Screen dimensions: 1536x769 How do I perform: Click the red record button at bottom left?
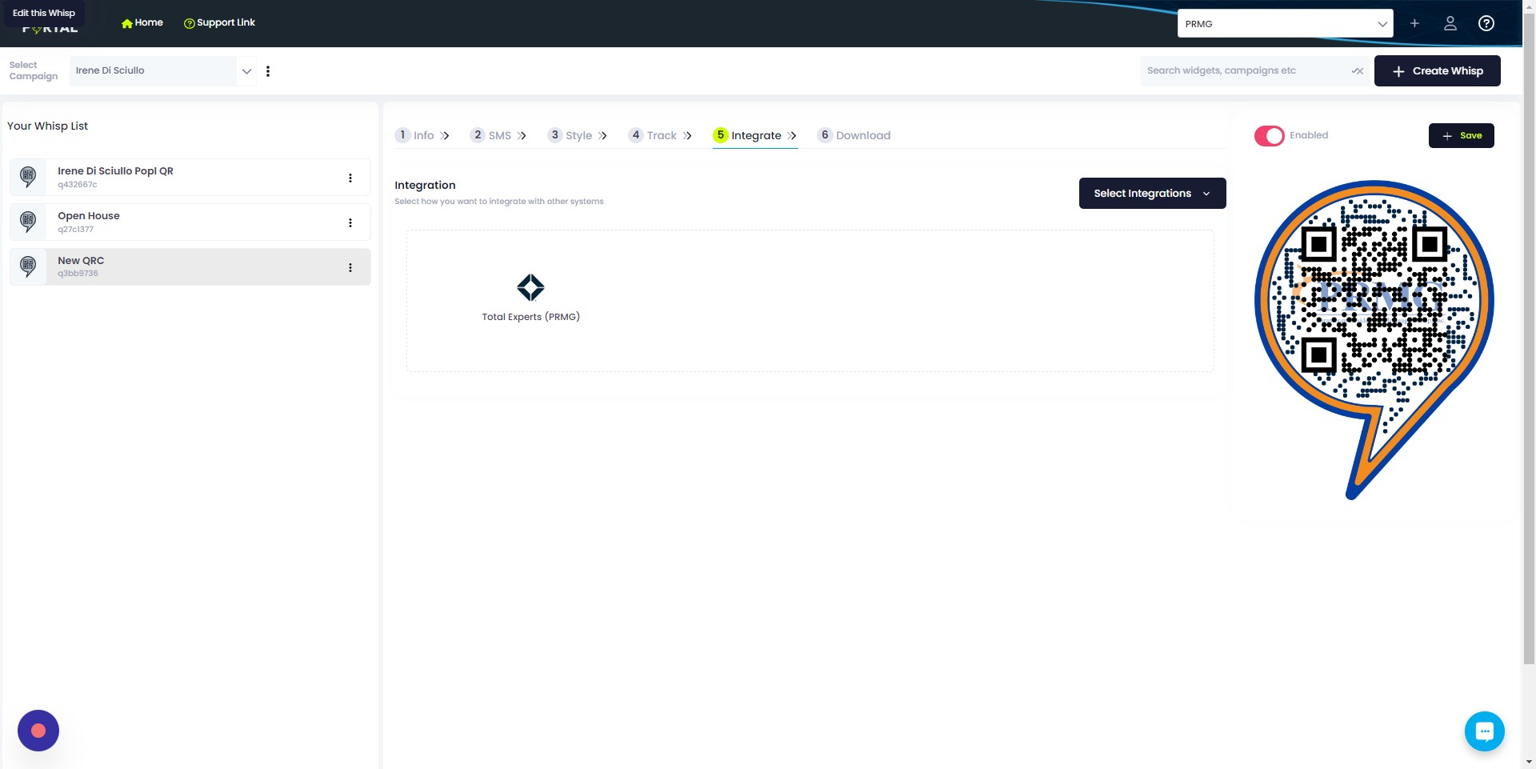pos(38,731)
